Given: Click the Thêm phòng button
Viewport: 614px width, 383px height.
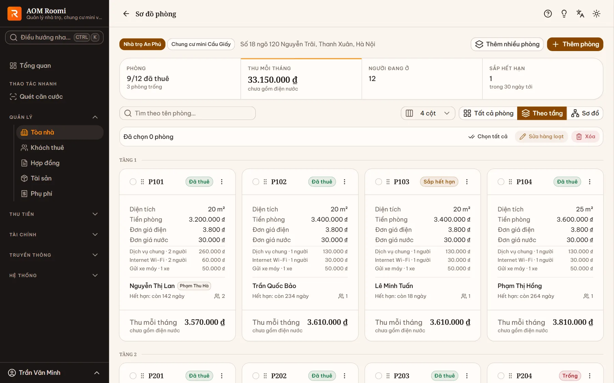Looking at the screenshot, I should [575, 44].
